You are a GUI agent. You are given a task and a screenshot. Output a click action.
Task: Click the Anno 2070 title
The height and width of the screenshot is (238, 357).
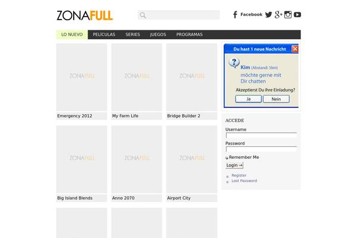click(x=123, y=198)
